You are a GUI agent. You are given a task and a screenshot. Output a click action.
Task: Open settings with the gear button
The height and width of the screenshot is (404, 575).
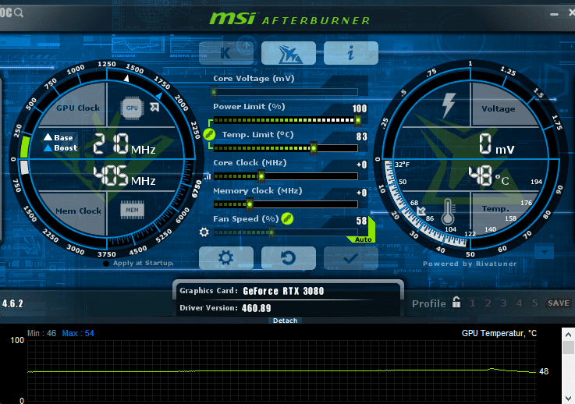point(226,258)
